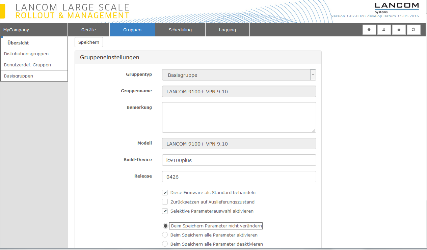427x250 pixels.
Task: Click the power logout icon
Action: point(413,30)
